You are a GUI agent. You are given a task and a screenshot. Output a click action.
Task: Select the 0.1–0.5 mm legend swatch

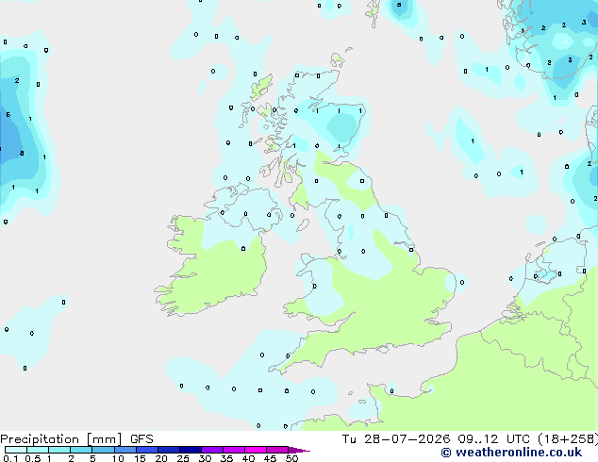point(16,450)
